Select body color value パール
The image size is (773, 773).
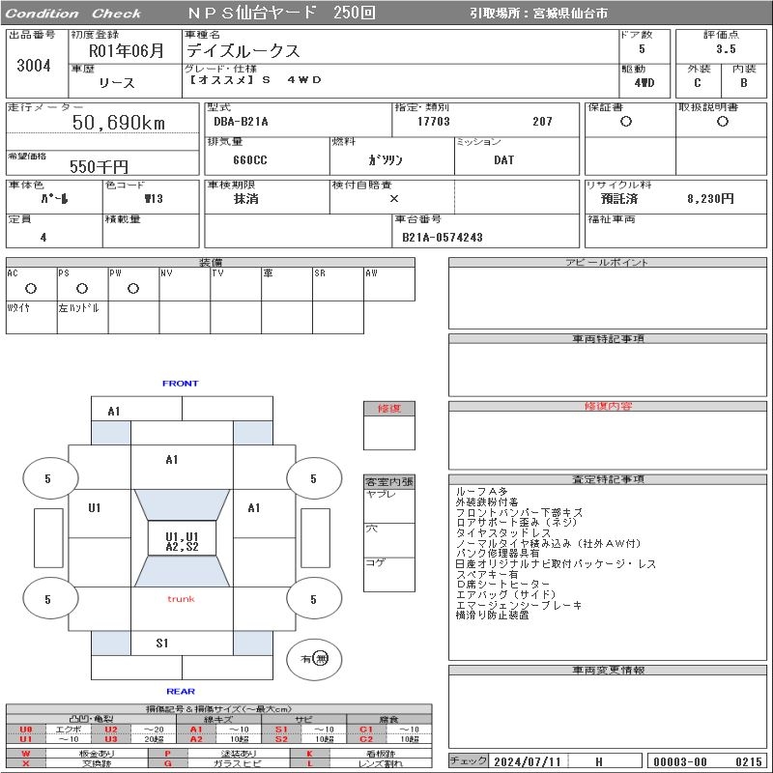point(54,199)
